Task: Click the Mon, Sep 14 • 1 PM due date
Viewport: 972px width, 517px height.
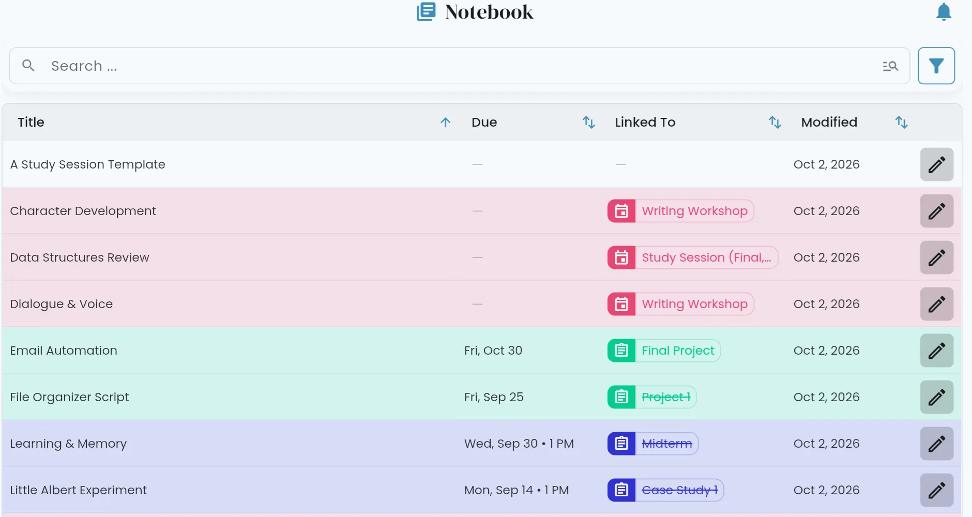Action: 516,490
